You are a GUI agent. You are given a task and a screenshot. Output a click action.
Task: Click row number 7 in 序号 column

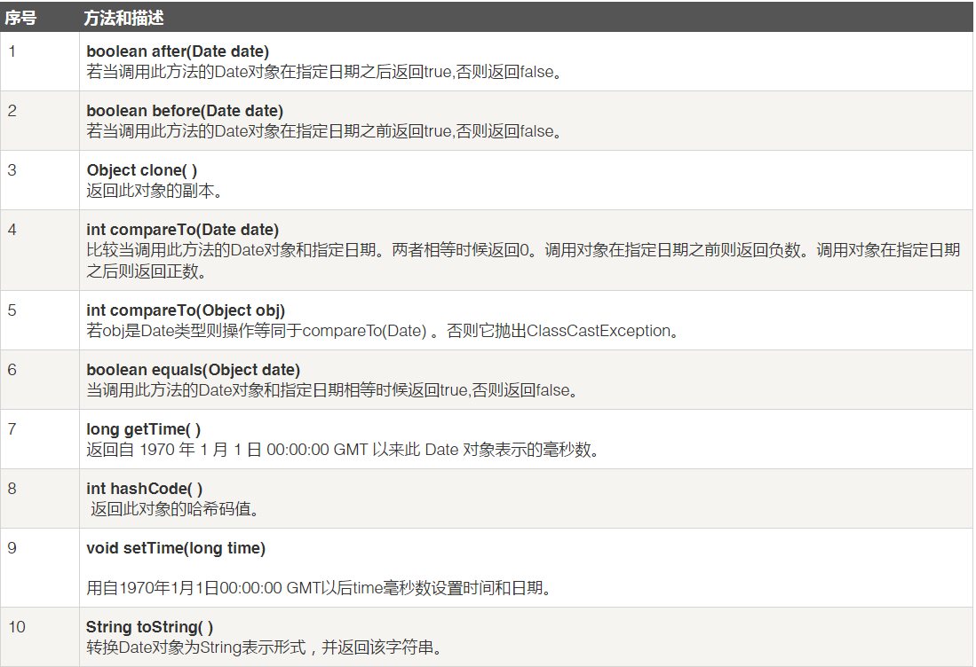(x=12, y=429)
